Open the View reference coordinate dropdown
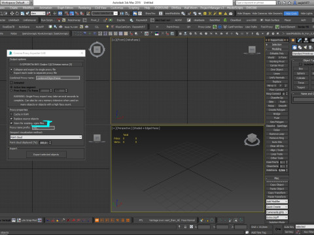Viewport: 314px width, 235px height. tap(38, 14)
